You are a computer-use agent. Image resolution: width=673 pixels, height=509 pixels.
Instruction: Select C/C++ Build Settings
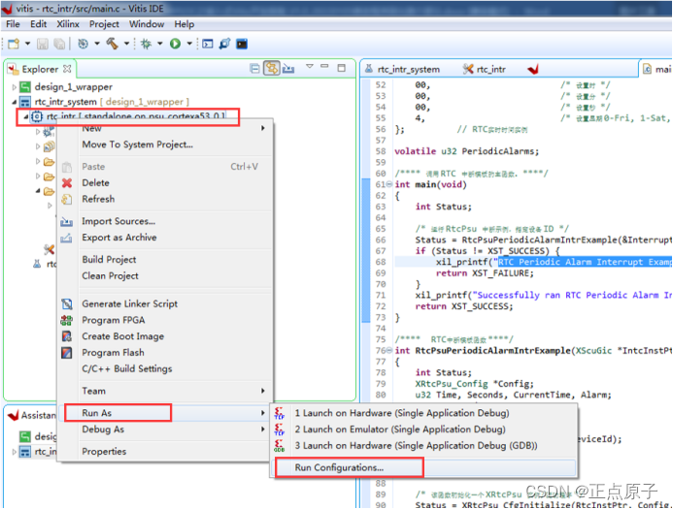[x=166, y=368]
